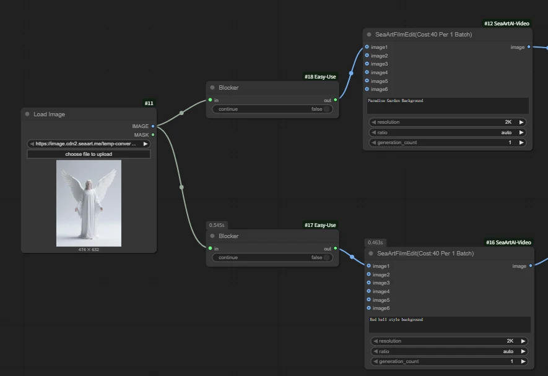Click link midpoint between Blocker #17 and node #16
The height and width of the screenshot is (376, 548).
coord(352,257)
